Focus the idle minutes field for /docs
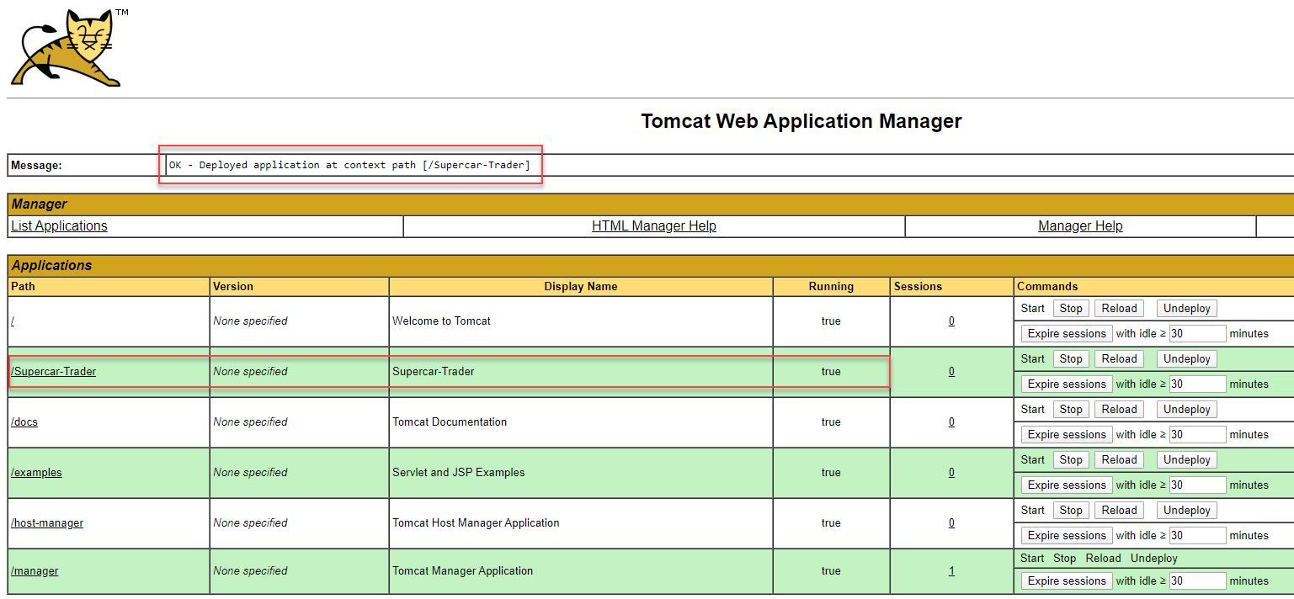The width and height of the screenshot is (1294, 599). 1197,435
